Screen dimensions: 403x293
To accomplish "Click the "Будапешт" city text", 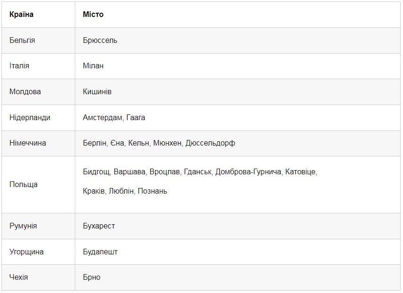I will pyautogui.click(x=100, y=252).
